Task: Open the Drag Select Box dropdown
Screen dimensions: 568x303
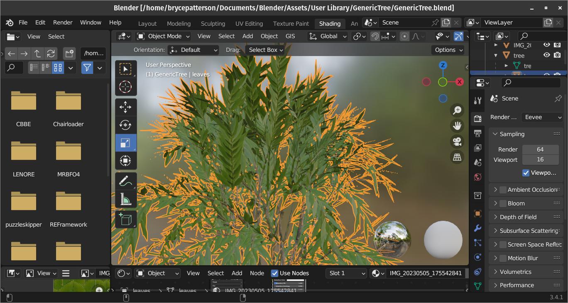Action: point(264,50)
